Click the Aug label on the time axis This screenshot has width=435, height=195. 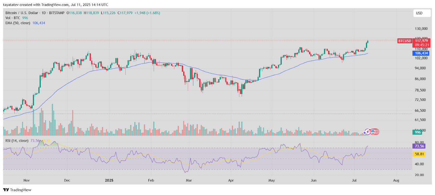(x=396, y=180)
